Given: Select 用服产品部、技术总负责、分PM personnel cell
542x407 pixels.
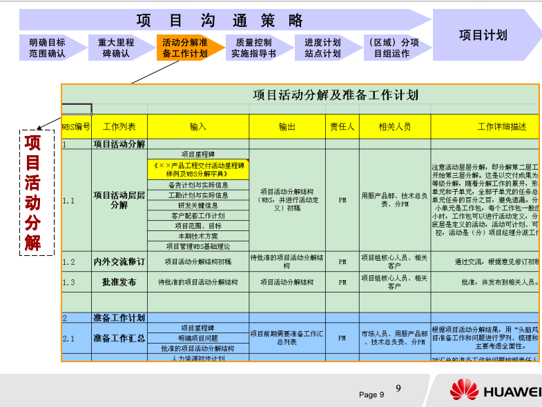Looking at the screenshot, I should 395,200.
